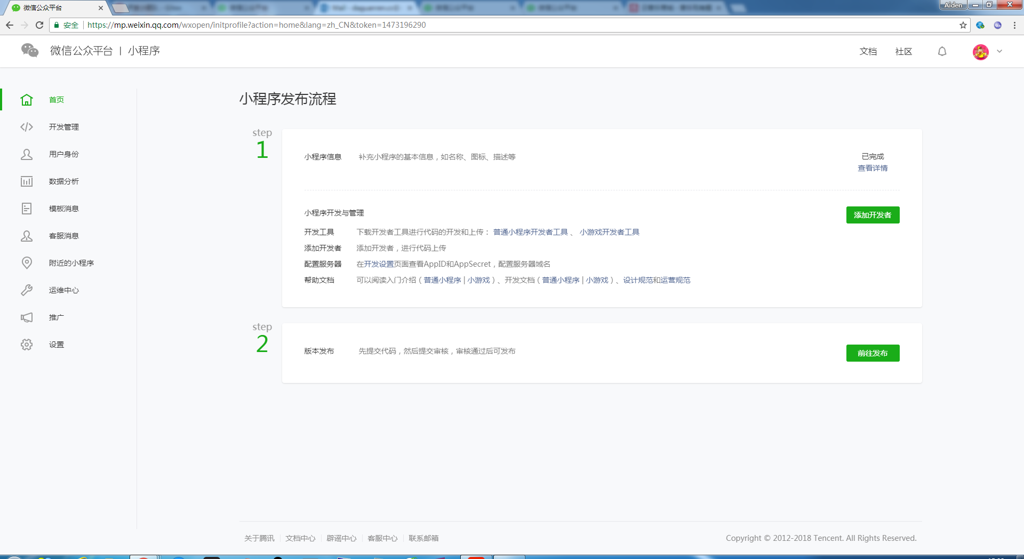Reload the page in browser
1024x559 pixels.
tap(39, 25)
